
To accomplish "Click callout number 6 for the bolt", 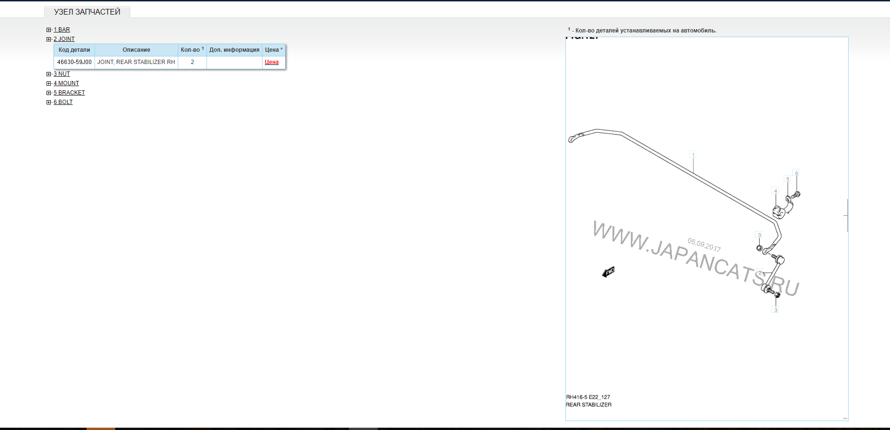I will click(x=796, y=173).
